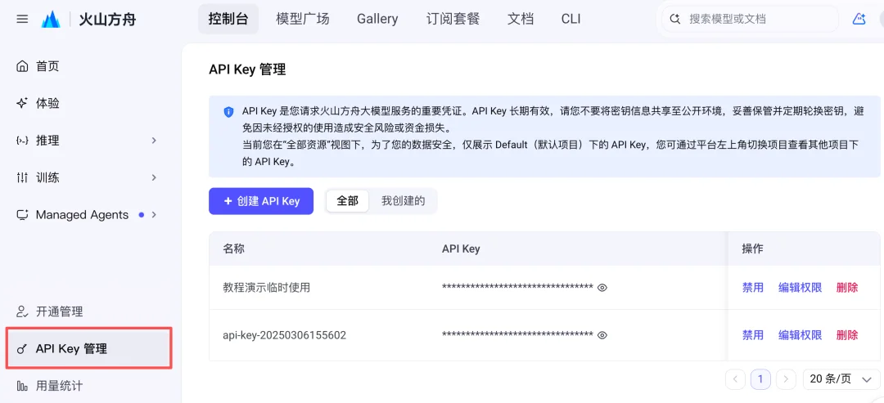Click 编辑权限 for 教程演示临时使用
This screenshot has width=884, height=403.
[x=800, y=288]
